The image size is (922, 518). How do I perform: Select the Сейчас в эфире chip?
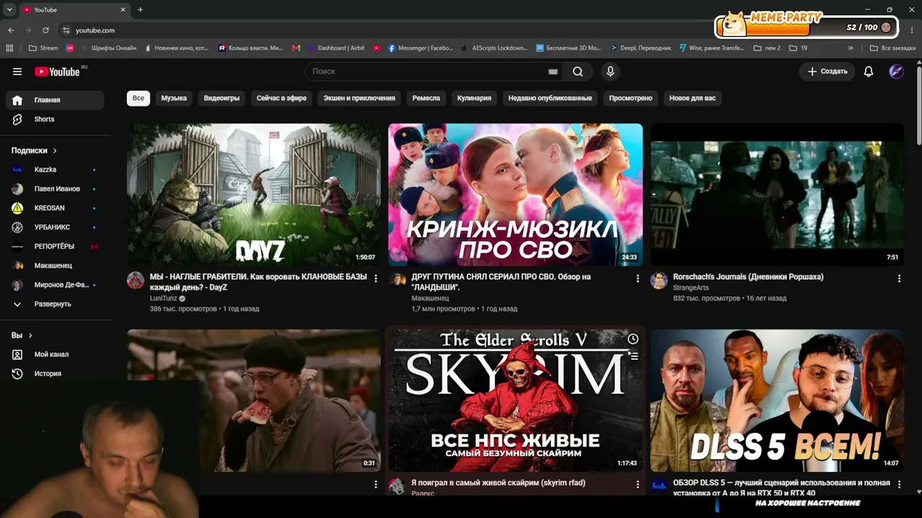282,98
